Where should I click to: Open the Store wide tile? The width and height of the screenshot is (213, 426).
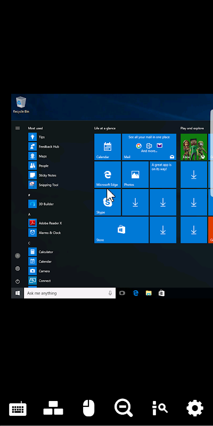121,230
